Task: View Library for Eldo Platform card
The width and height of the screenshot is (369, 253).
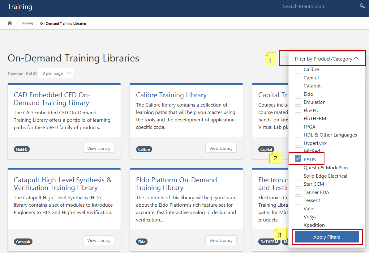Action: coord(221,240)
